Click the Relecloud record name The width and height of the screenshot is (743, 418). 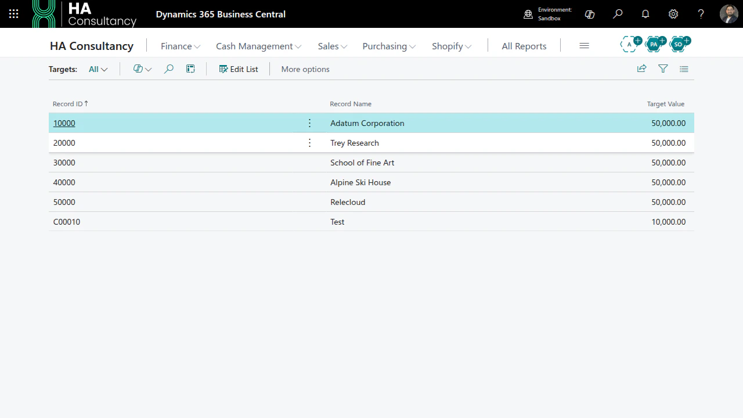(348, 202)
